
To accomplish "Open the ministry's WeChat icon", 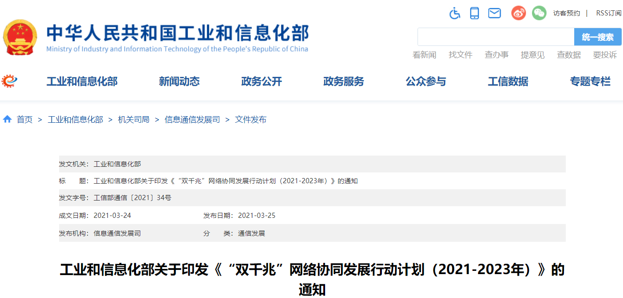I will 539,13.
